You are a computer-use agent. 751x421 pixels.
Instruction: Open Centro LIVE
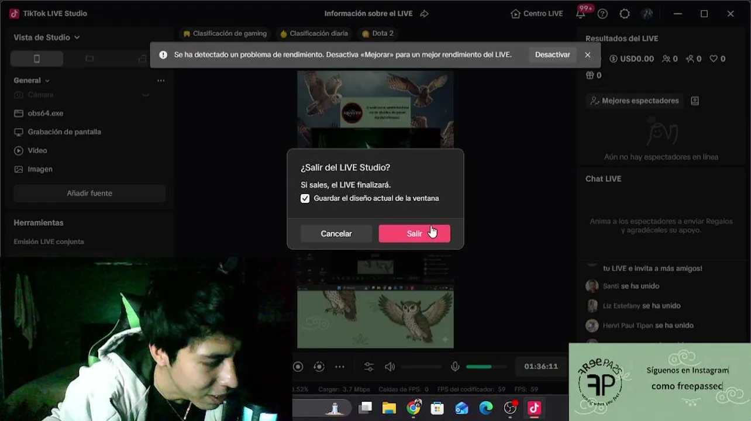coord(536,13)
